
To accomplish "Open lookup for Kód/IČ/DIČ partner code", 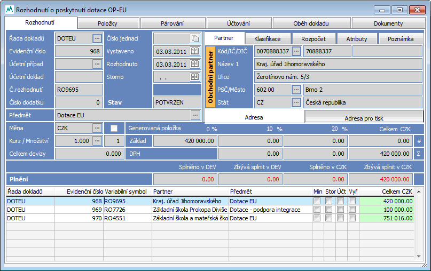I will click(296, 51).
